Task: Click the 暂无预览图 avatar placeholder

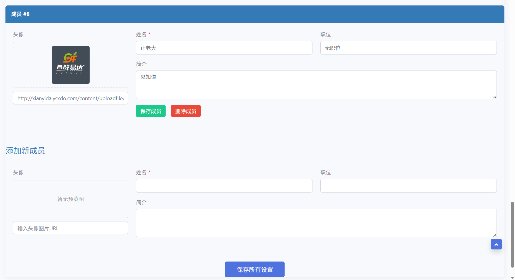Action: point(71,199)
